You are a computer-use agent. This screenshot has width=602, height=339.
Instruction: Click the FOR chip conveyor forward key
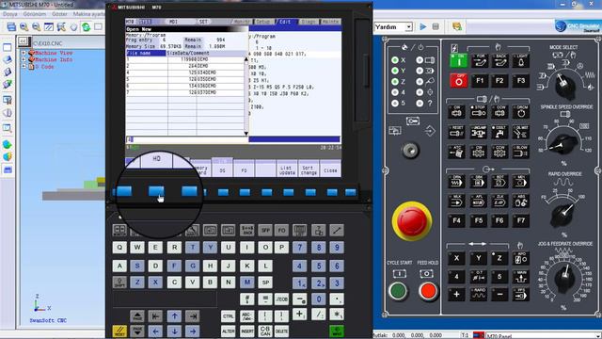point(480,60)
